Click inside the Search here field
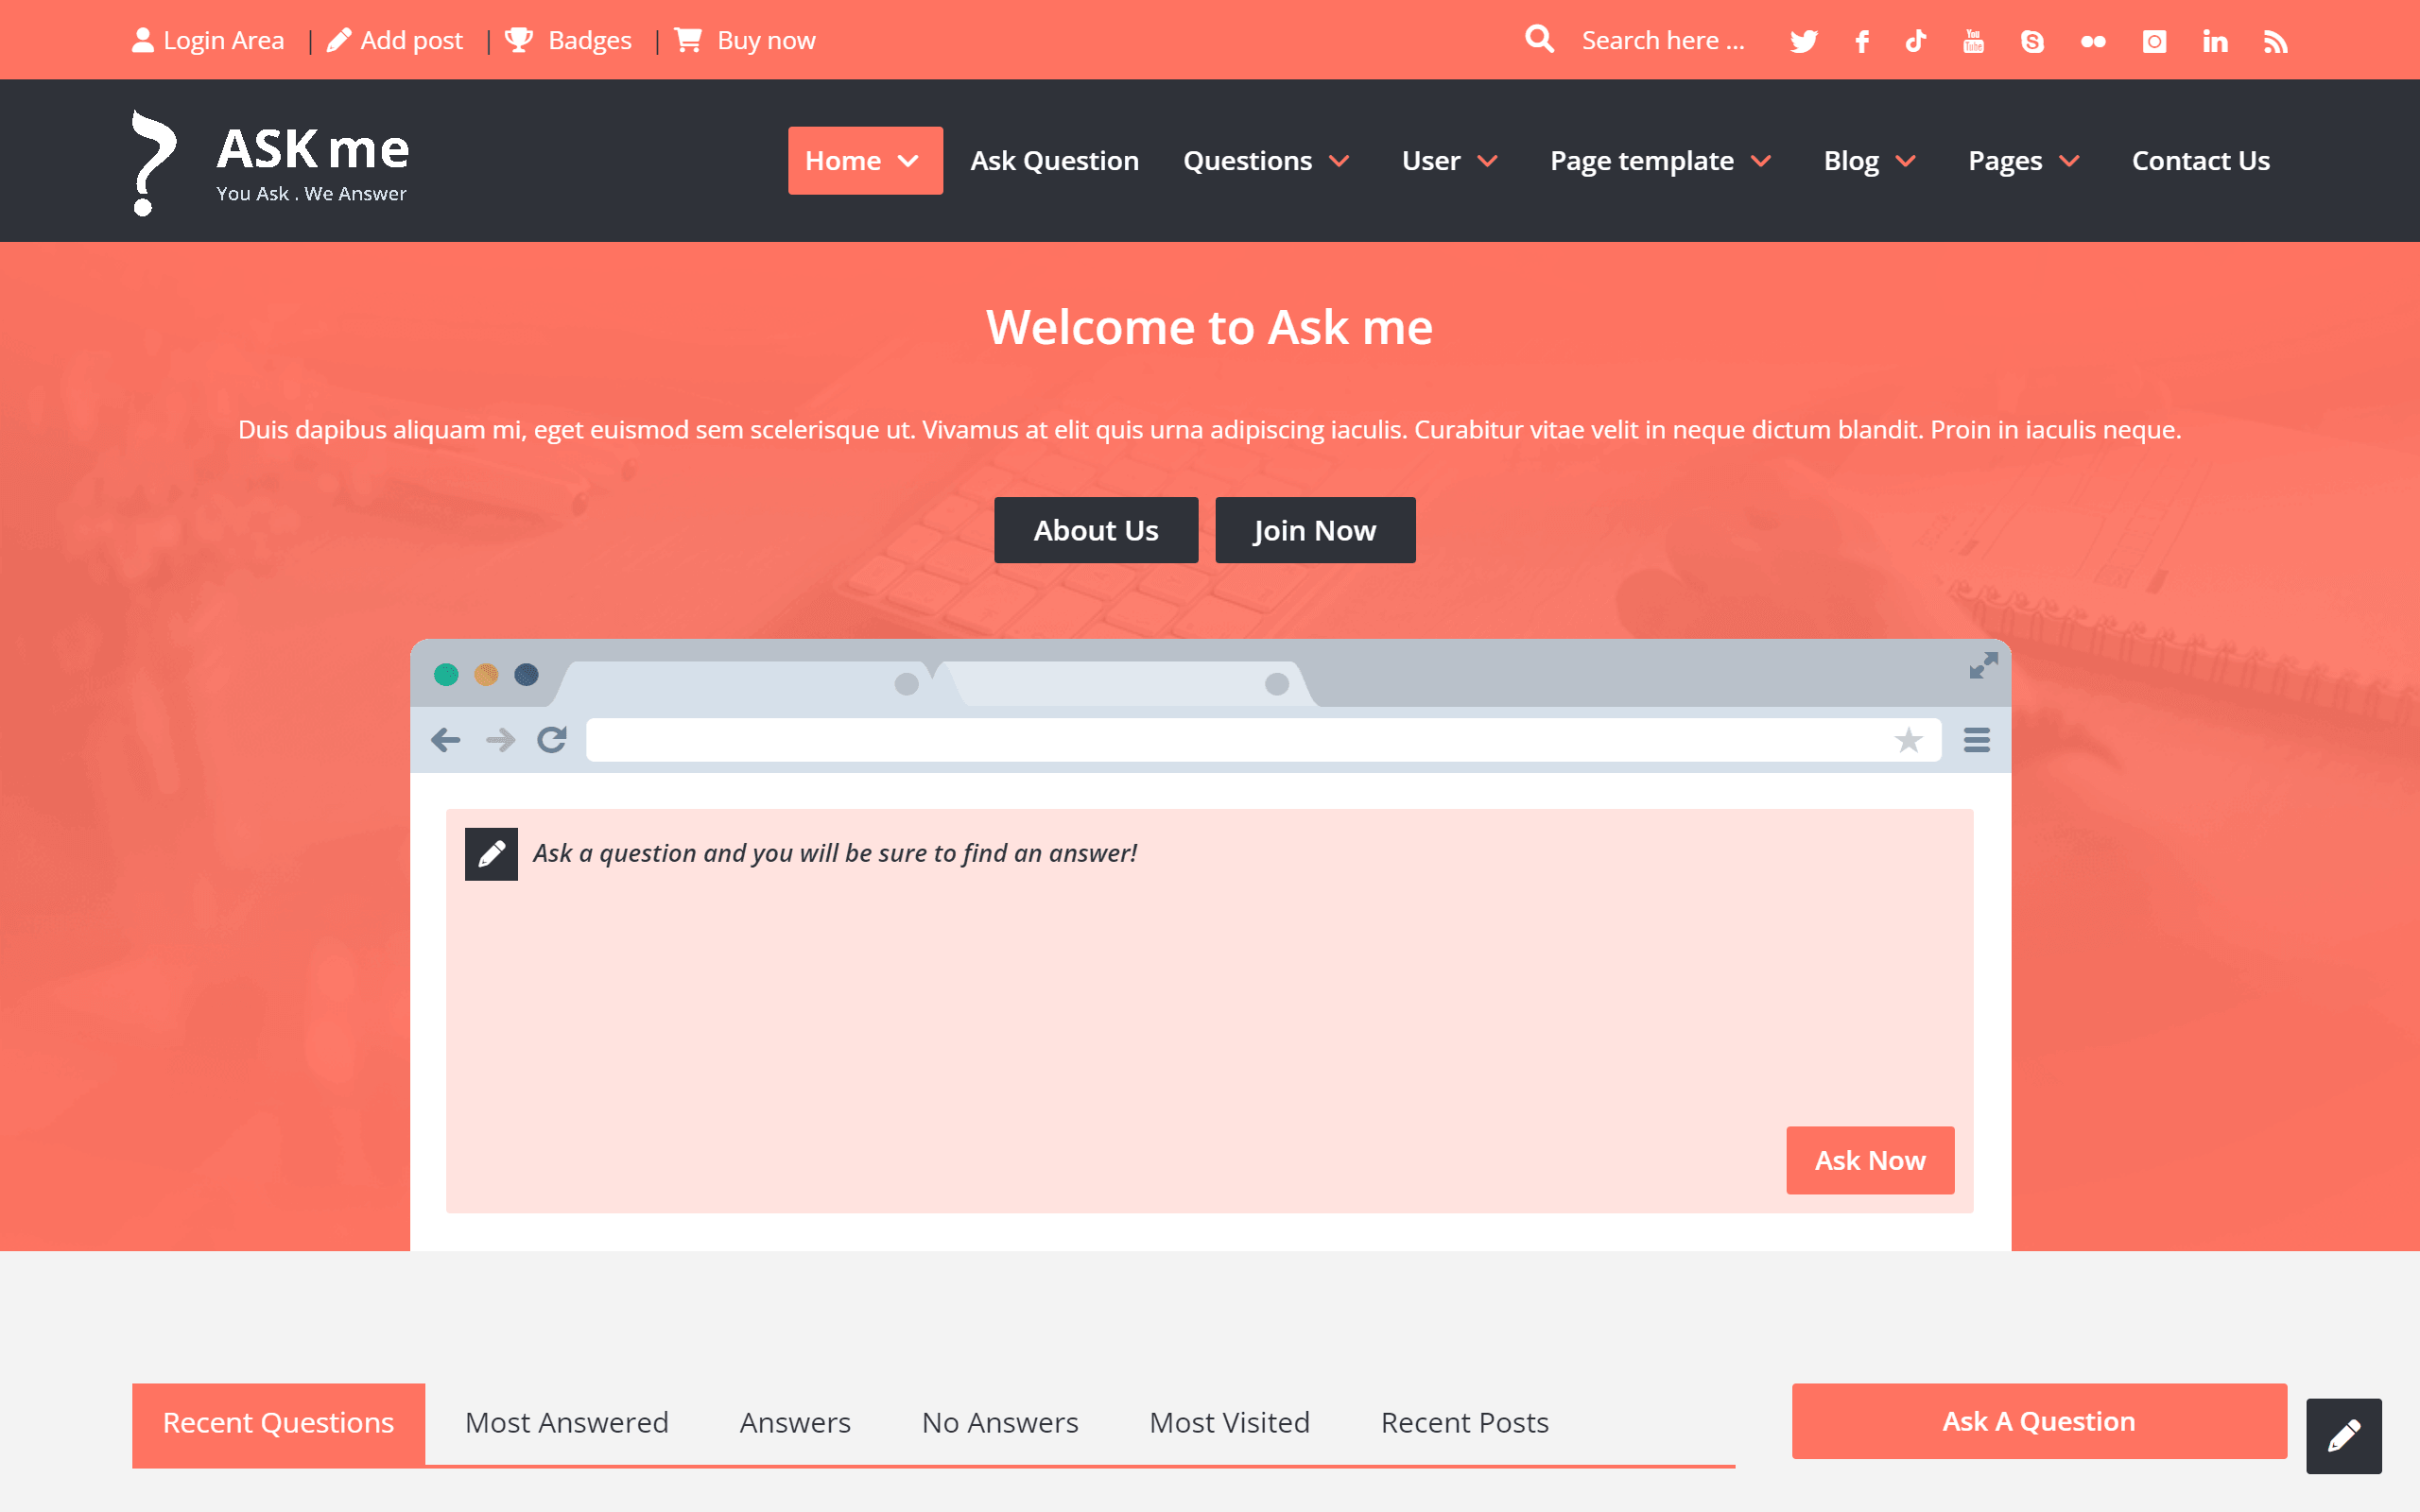 1662,40
